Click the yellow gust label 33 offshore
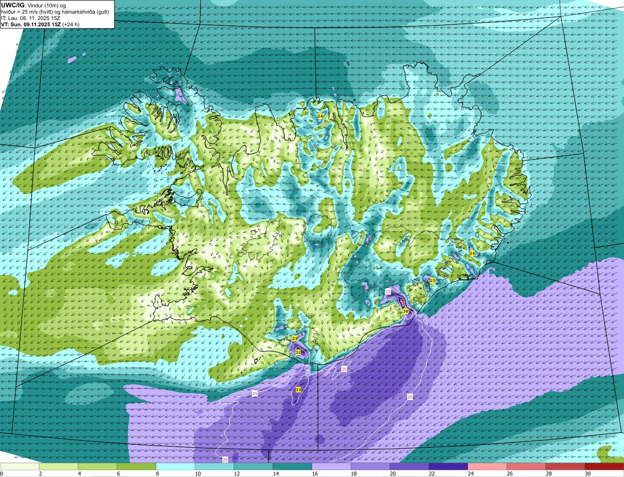This screenshot has width=624, height=477. pyautogui.click(x=298, y=390)
